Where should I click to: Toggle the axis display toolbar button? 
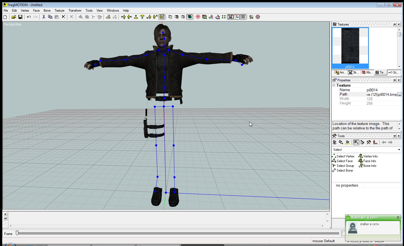(x=237, y=17)
